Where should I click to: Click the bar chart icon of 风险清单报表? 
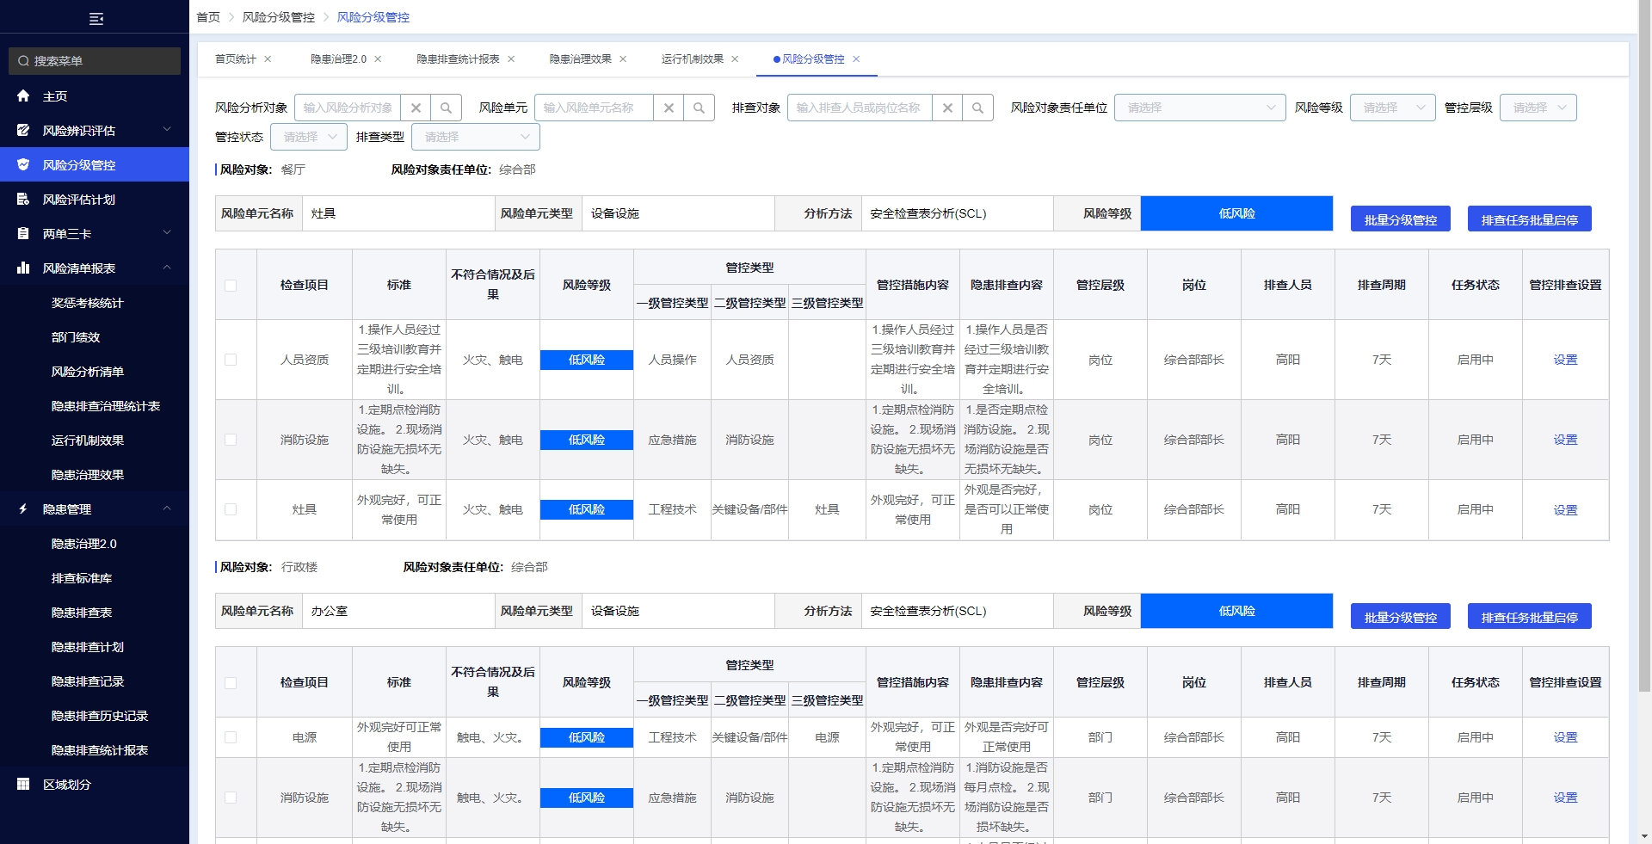click(x=23, y=268)
